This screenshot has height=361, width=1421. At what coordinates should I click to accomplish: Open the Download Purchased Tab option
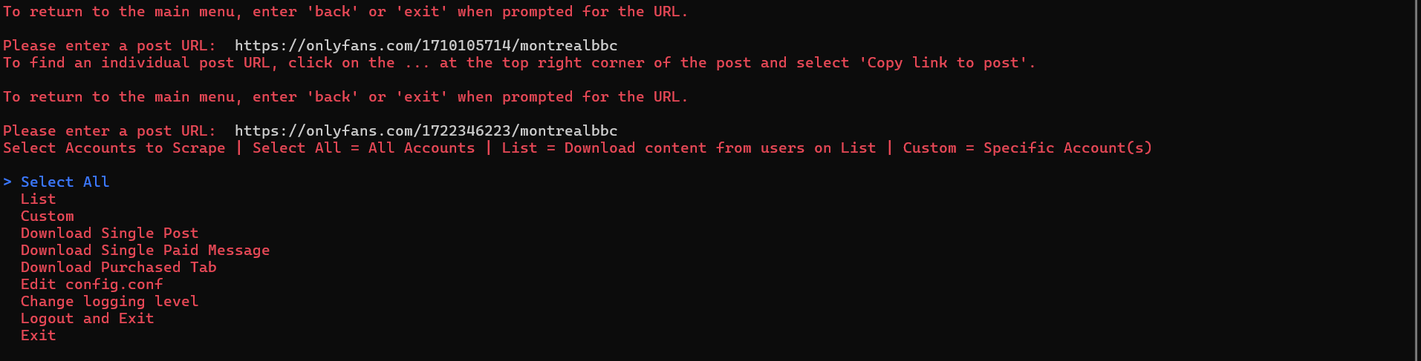click(x=118, y=267)
